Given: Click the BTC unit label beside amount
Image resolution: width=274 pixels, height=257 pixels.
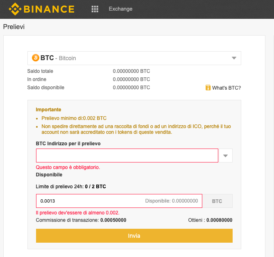Looking at the screenshot, I should [x=217, y=201].
